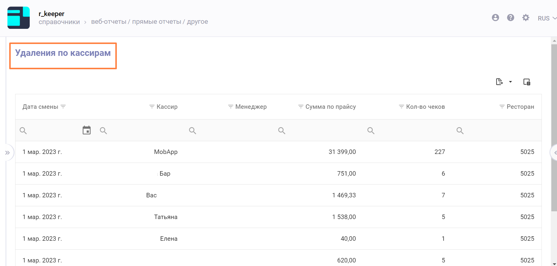Sort by Кол-во чеков column header
The height and width of the screenshot is (266, 557).
425,107
